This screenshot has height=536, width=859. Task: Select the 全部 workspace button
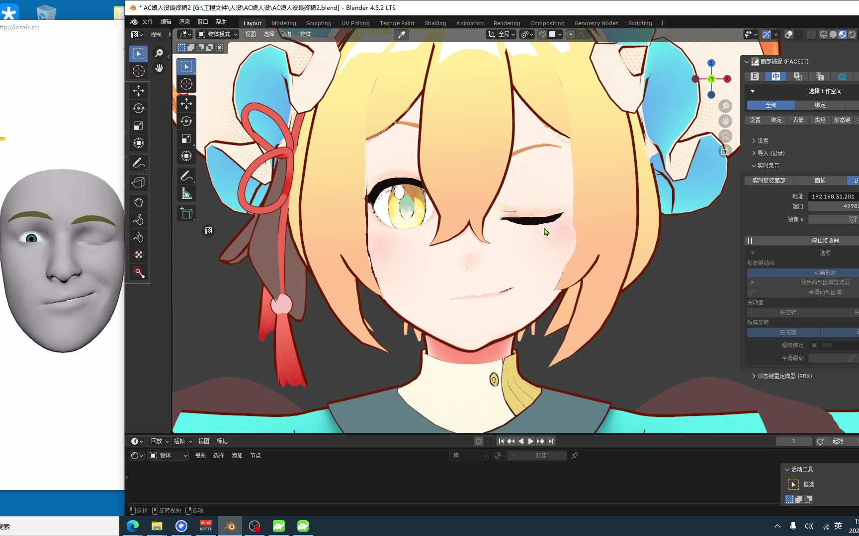[771, 105]
